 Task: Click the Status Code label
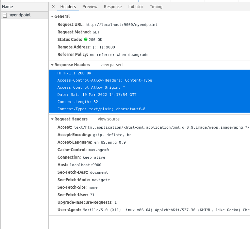point(70,40)
